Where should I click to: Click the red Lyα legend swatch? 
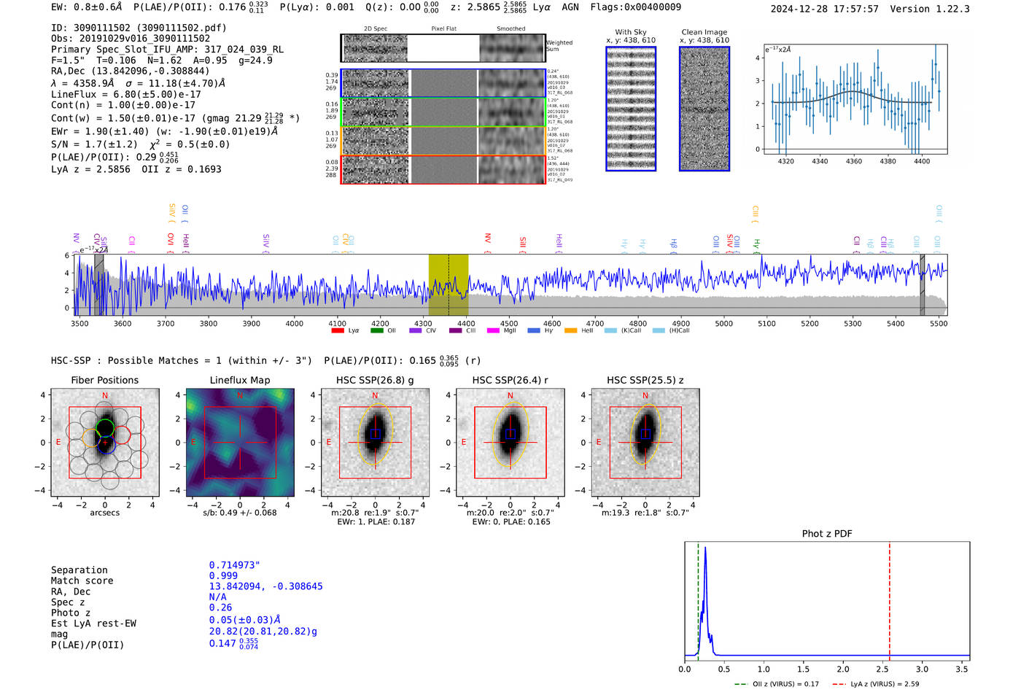(x=338, y=331)
